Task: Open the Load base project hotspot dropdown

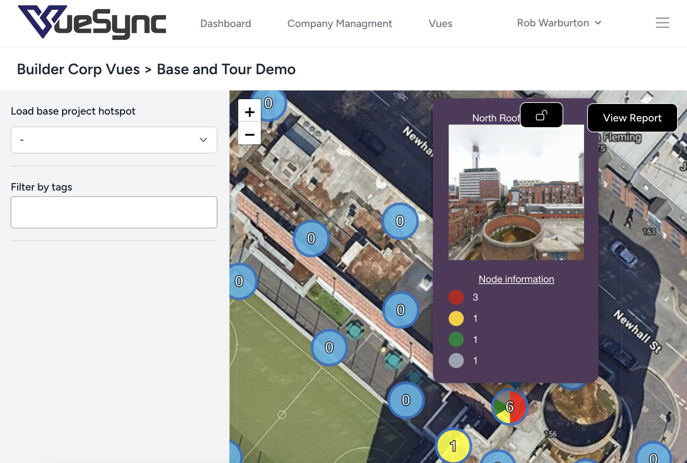Action: 114,140
